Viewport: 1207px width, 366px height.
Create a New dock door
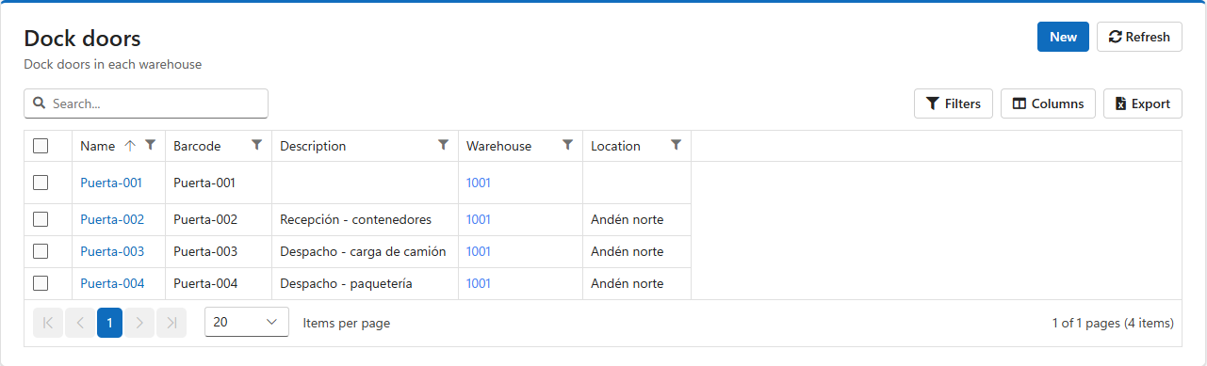1063,37
